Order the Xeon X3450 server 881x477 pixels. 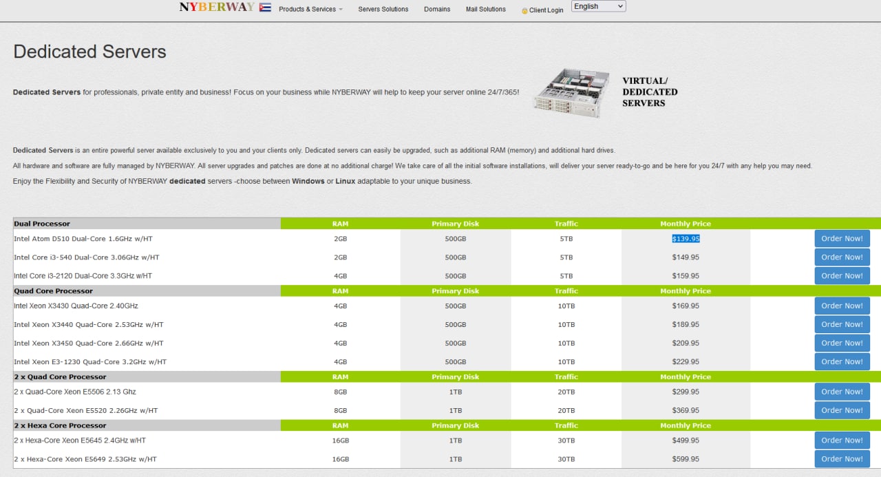click(842, 343)
